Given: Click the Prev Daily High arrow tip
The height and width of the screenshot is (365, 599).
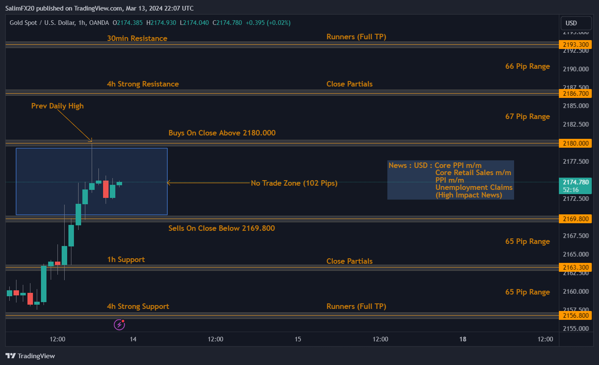Looking at the screenshot, I should (91, 140).
